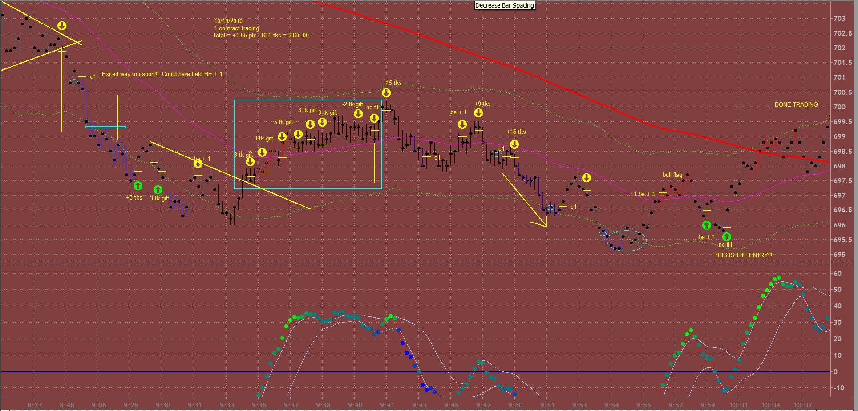
Task: Select the yellow down arrow under '+9 tks'
Action: [x=478, y=113]
